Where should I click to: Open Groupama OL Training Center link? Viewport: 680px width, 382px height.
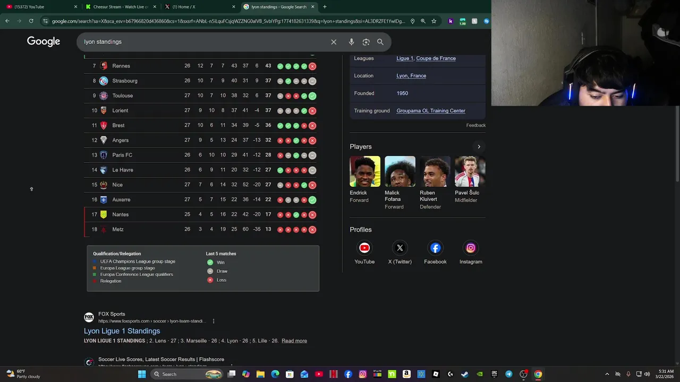coord(431,111)
